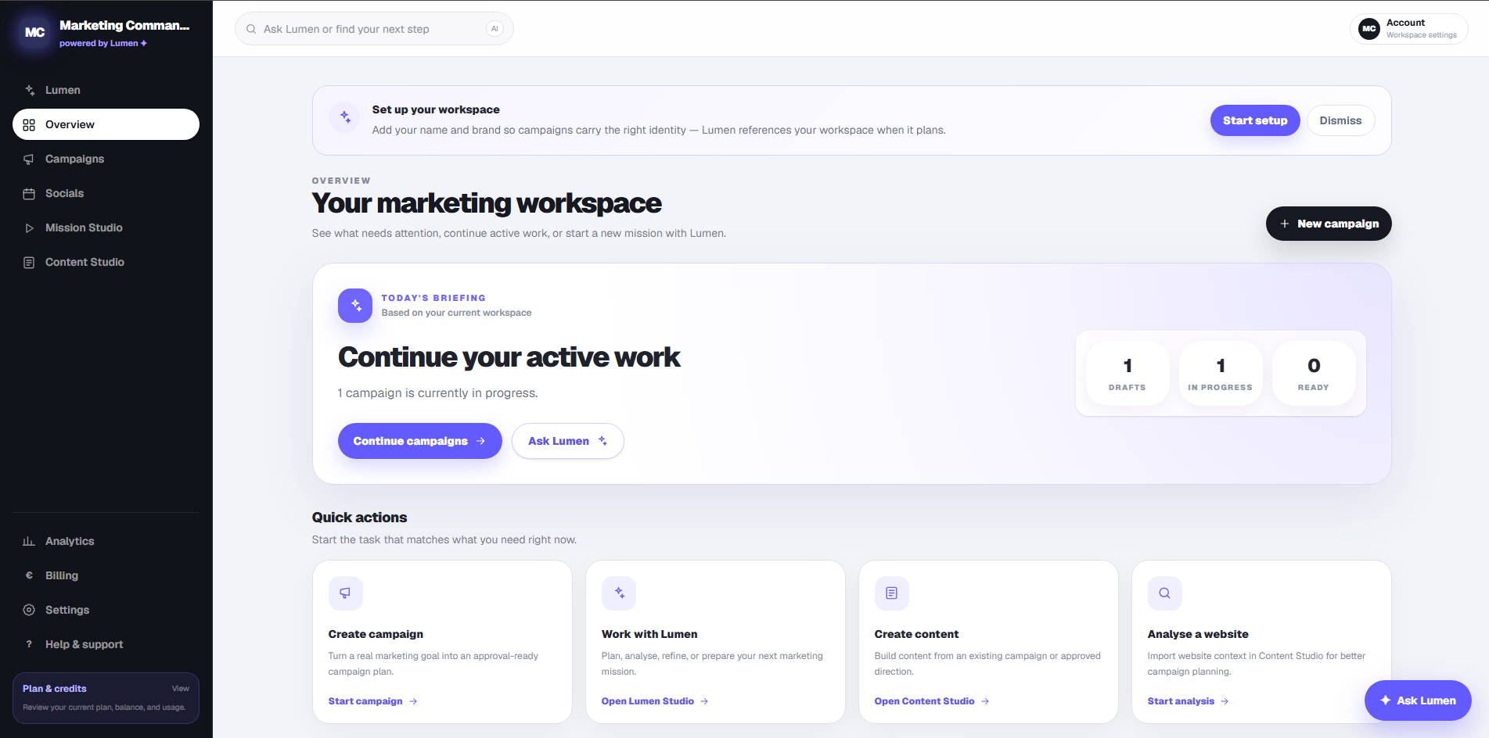
Task: Click the sparkle icon beside Lumen nav item
Action: [30, 90]
